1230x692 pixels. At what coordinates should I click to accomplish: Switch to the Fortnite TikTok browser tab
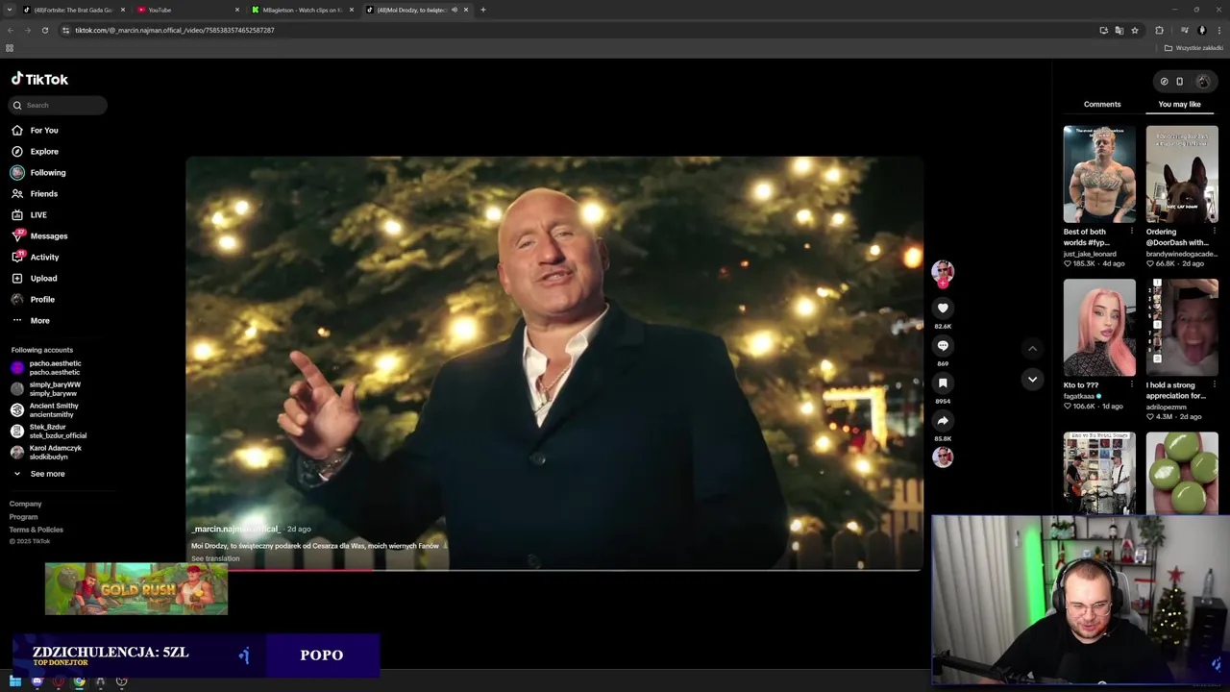pos(74,10)
